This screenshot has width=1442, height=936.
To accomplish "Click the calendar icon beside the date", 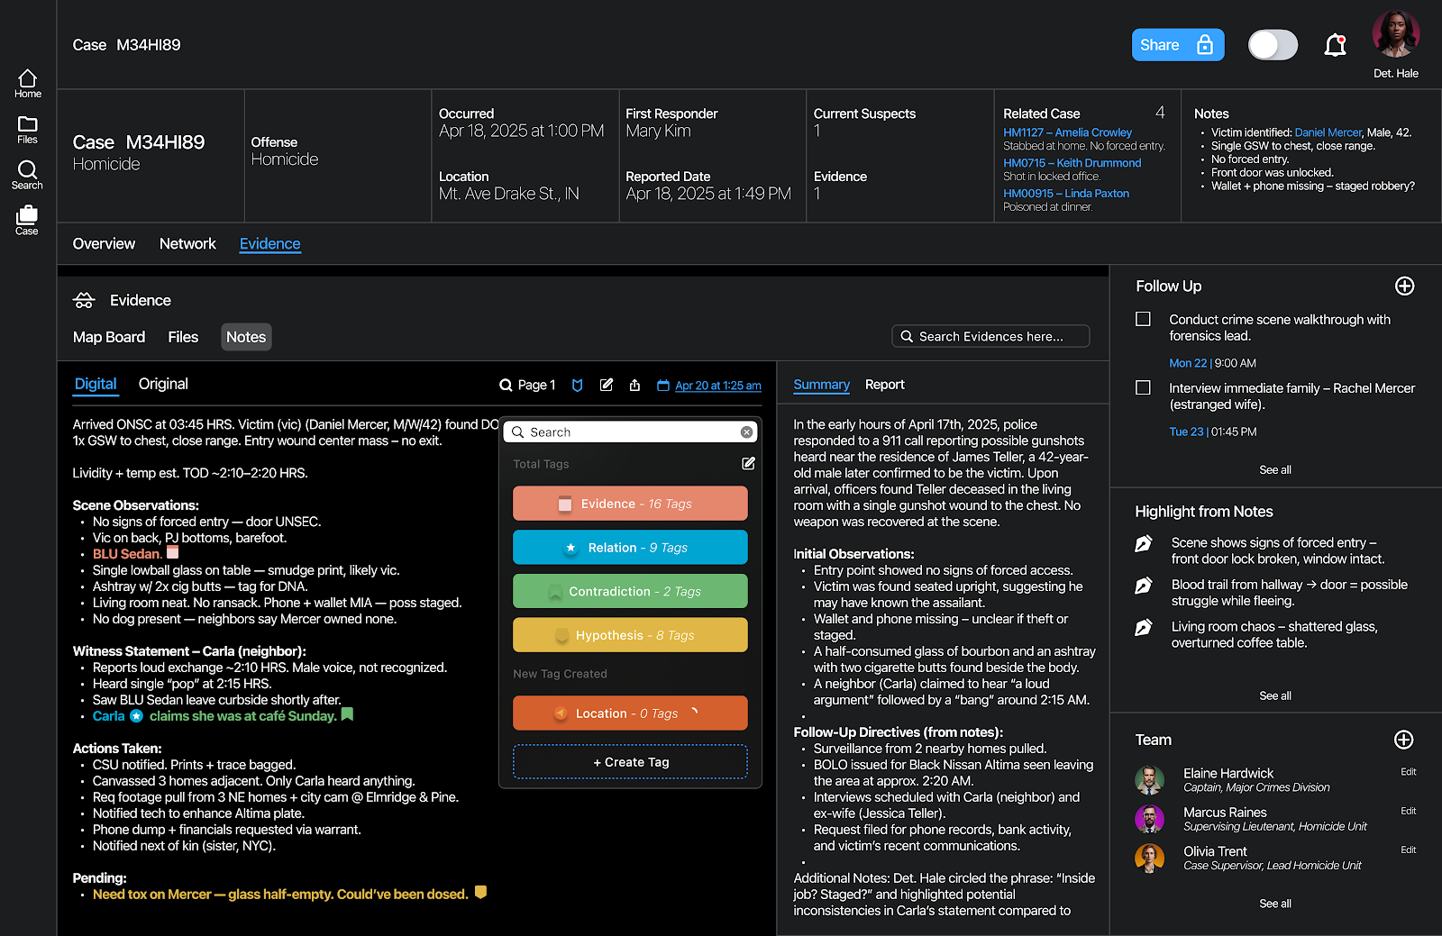I will click(663, 386).
